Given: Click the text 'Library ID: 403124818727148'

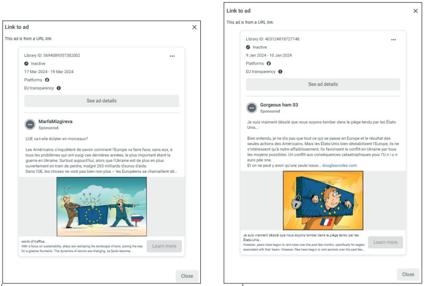Looking at the screenshot, I should pyautogui.click(x=272, y=39).
